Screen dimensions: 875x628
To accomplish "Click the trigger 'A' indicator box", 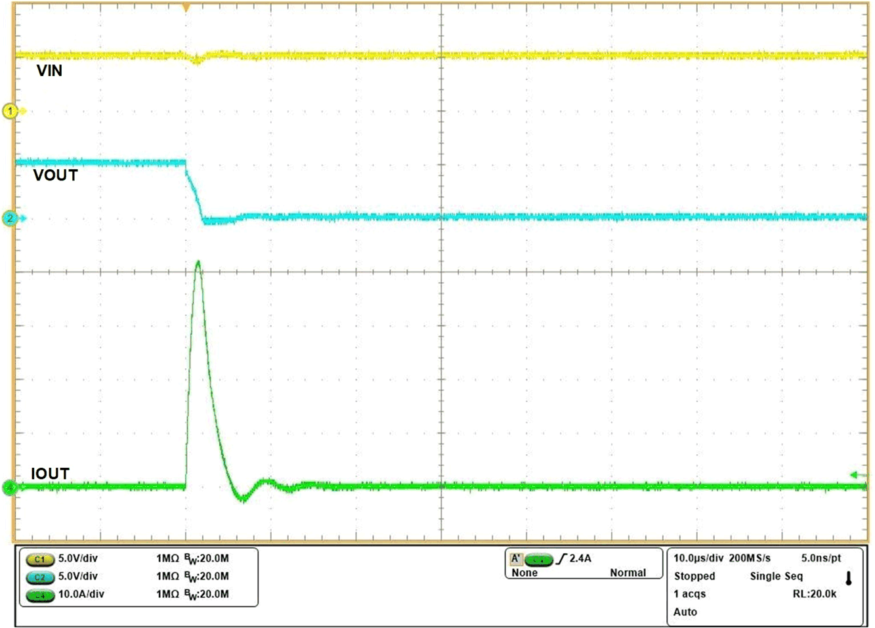I will 516,559.
